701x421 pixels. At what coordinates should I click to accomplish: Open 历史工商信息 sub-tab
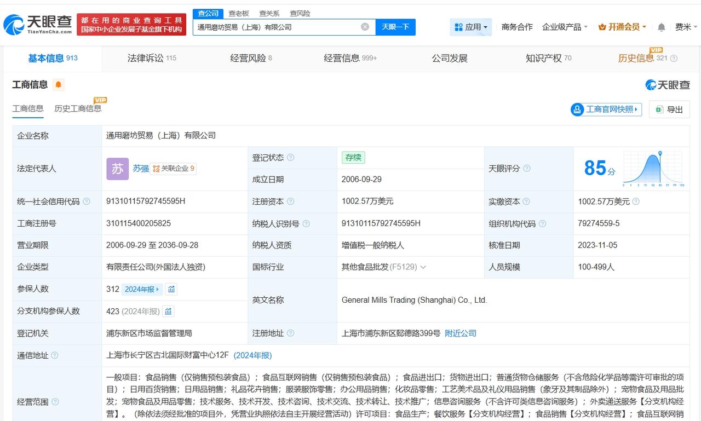(x=78, y=108)
